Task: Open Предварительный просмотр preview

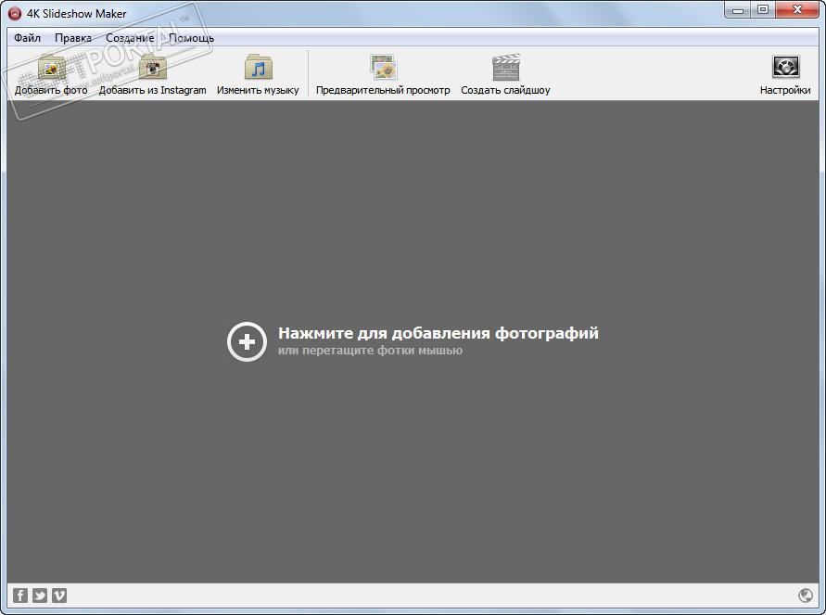Action: (383, 75)
